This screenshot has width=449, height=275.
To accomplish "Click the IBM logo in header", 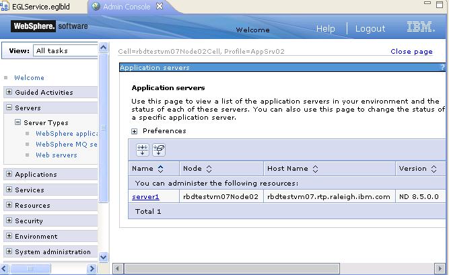I will pyautogui.click(x=421, y=27).
